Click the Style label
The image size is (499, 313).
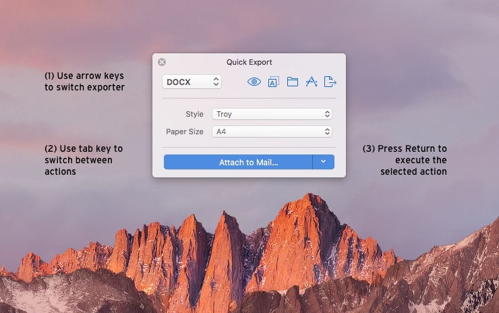point(194,114)
